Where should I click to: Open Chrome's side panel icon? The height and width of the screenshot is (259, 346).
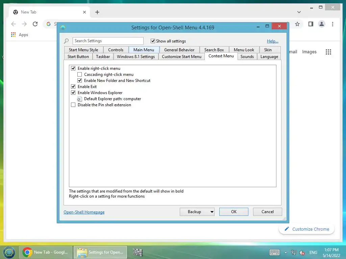click(311, 24)
